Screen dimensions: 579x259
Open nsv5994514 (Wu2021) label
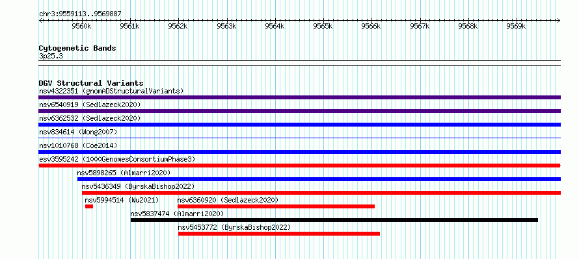click(122, 200)
